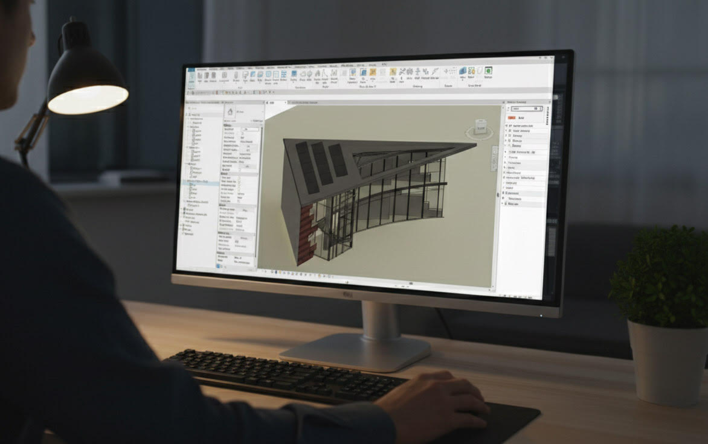Click the green square icon in ribbon

tap(488, 71)
